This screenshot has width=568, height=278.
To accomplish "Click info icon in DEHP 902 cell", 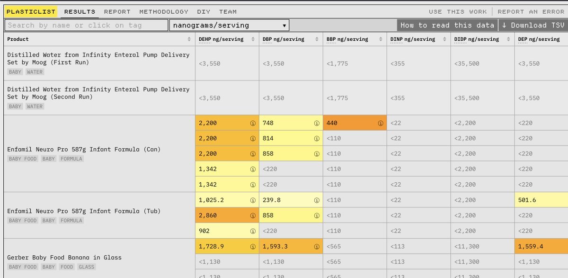I will 252,231.
